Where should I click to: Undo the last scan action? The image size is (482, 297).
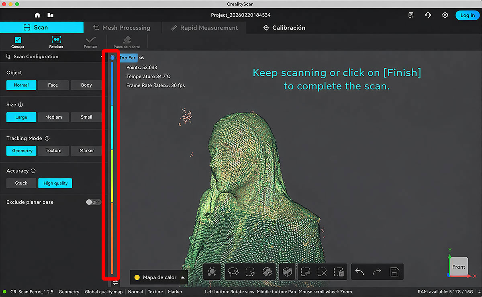359,272
